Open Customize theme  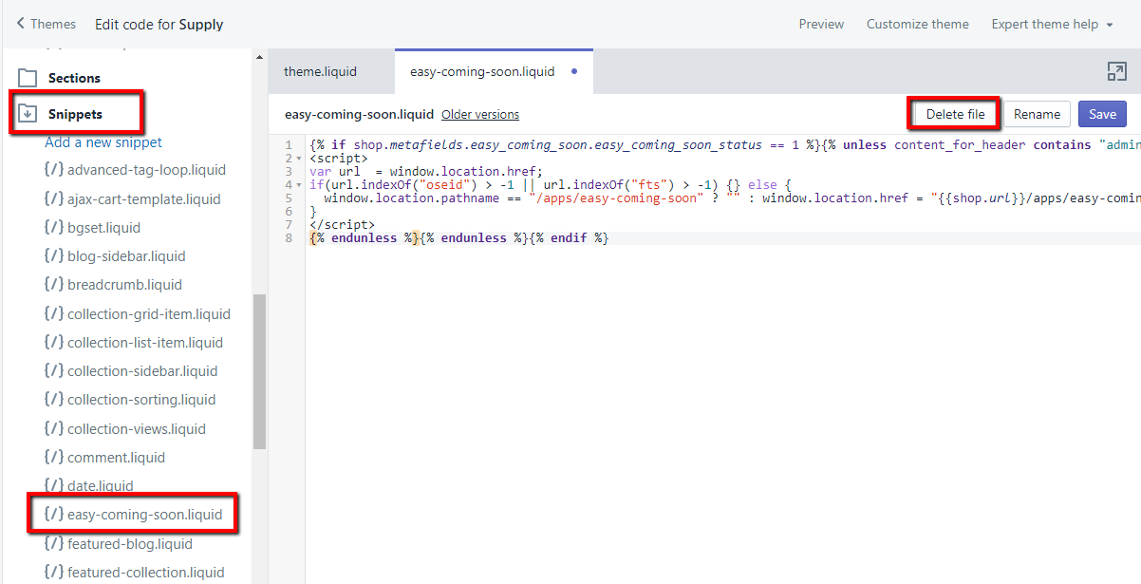[x=918, y=24]
